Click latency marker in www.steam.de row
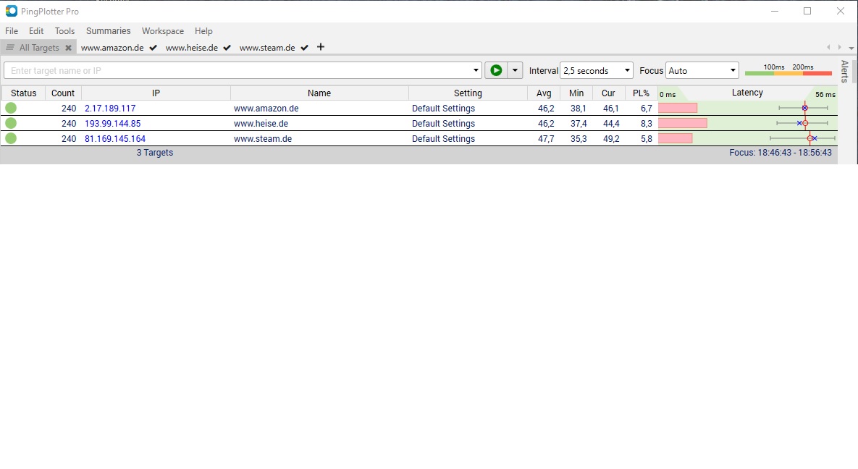The width and height of the screenshot is (858, 469). click(x=810, y=138)
